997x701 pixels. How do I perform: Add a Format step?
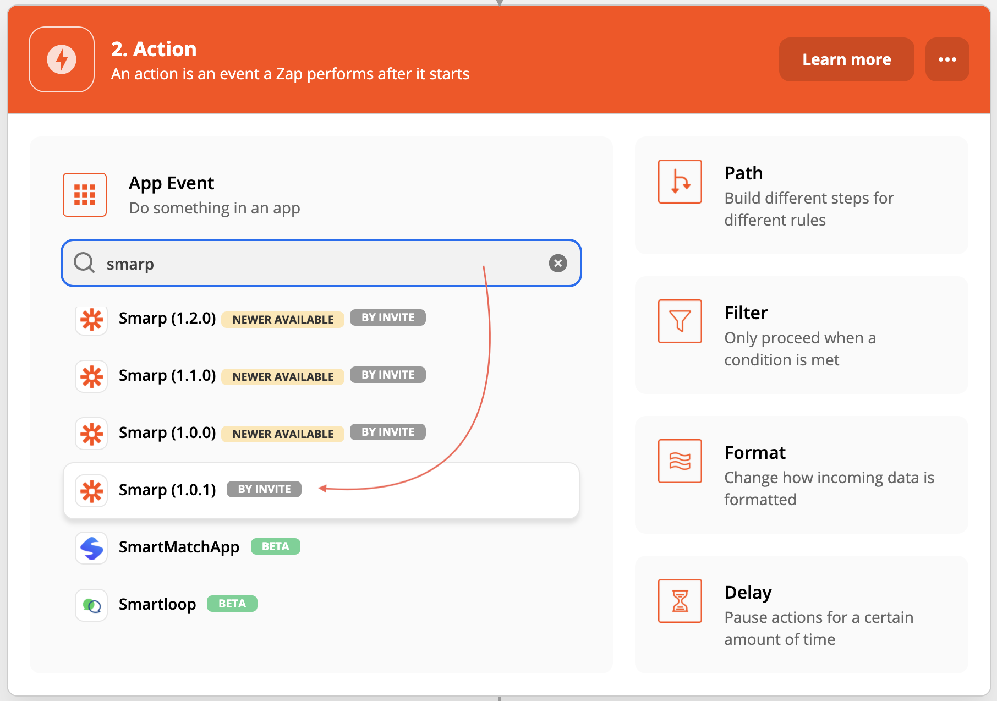coord(801,475)
